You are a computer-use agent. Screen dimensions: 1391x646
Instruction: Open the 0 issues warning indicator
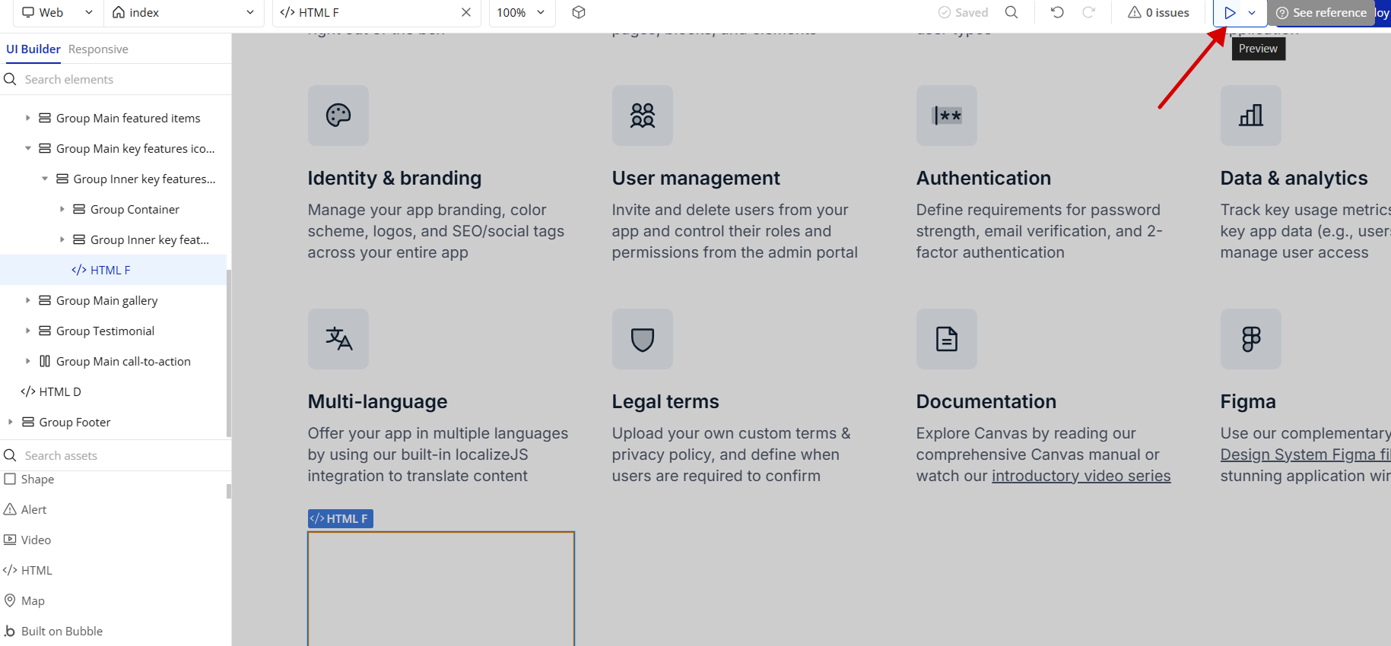[1158, 12]
